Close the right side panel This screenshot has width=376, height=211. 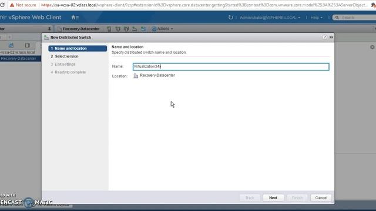tap(372, 47)
